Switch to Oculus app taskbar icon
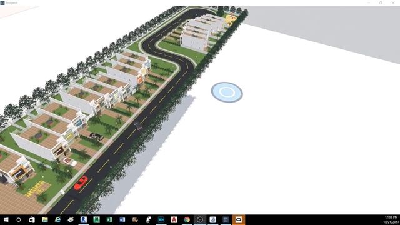 point(239,219)
